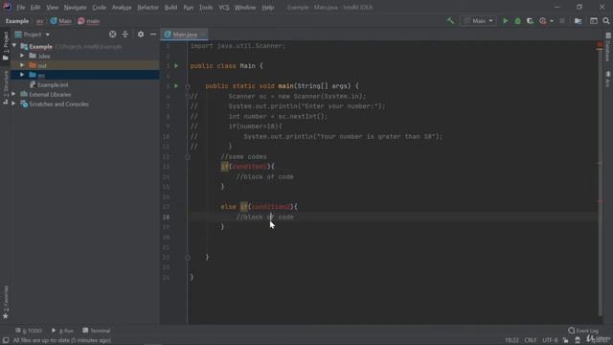Open the Run Anything window icon
Image resolution: width=613 pixels, height=345 pixels.
point(594,21)
